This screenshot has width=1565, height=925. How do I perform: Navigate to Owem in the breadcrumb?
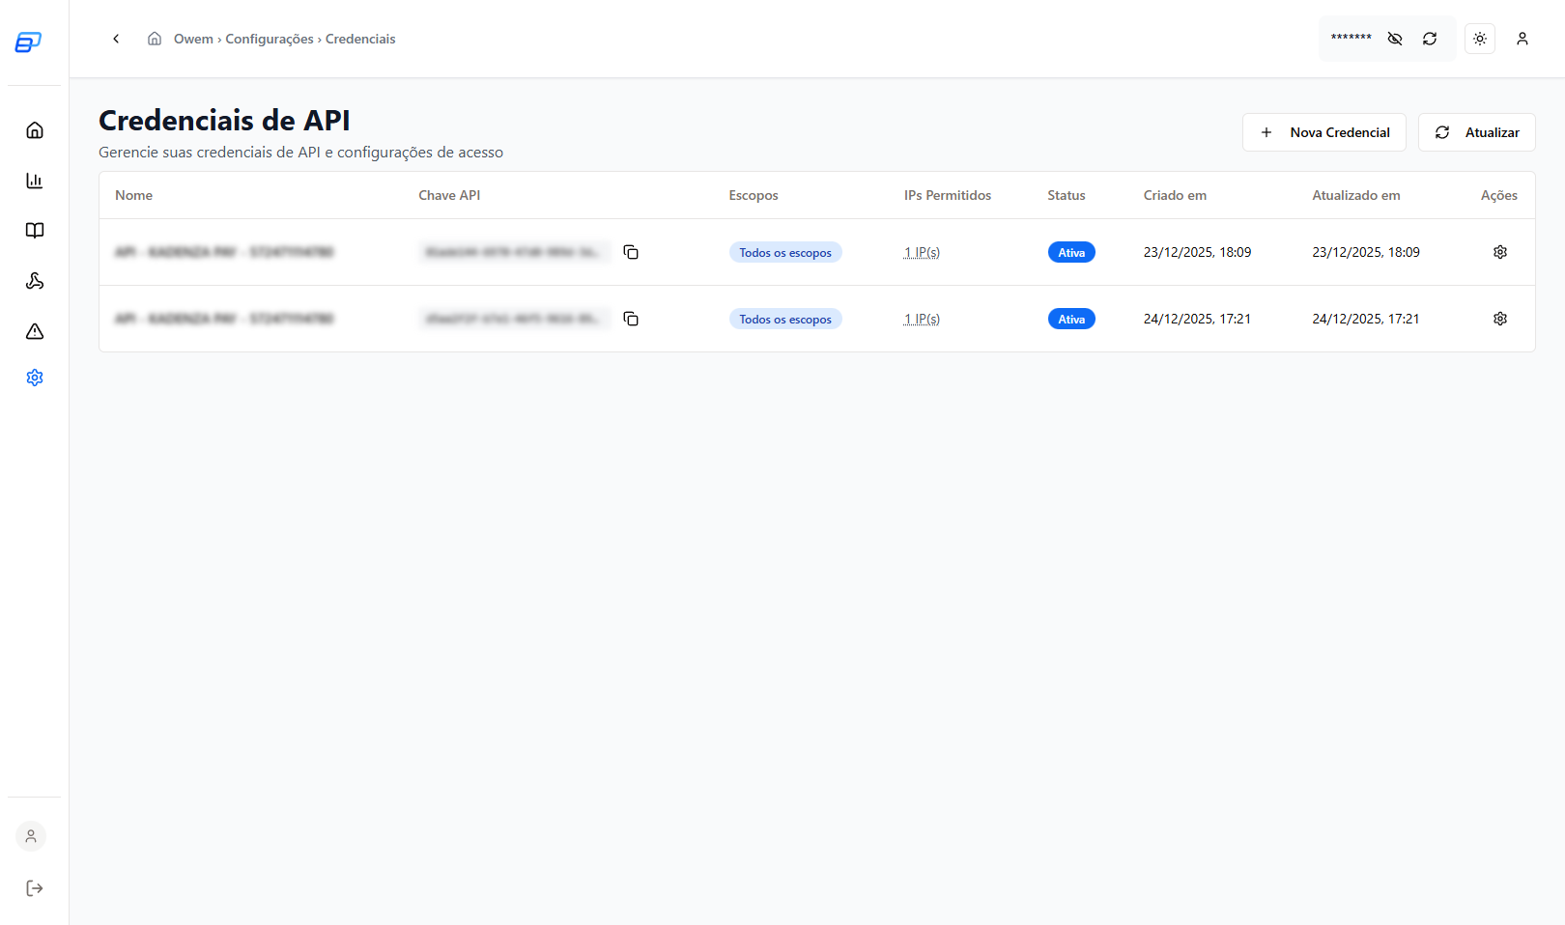(194, 39)
